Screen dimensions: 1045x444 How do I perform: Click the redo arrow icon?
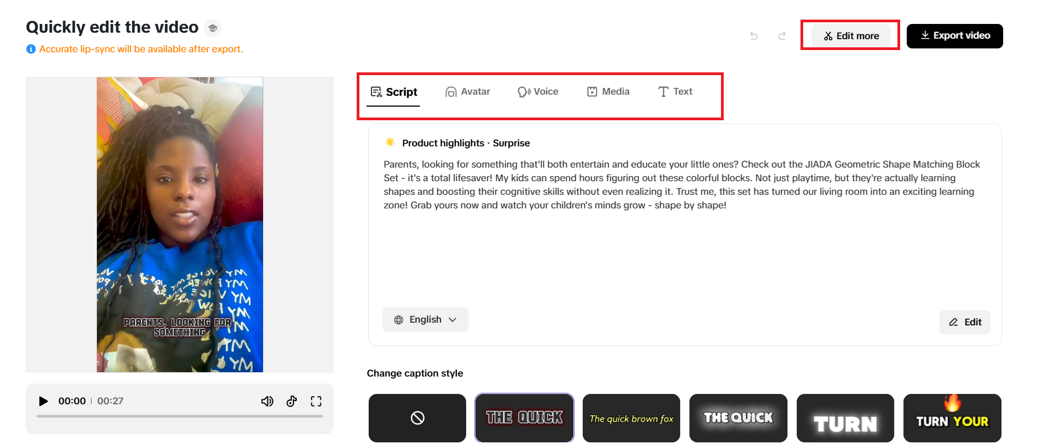[782, 35]
